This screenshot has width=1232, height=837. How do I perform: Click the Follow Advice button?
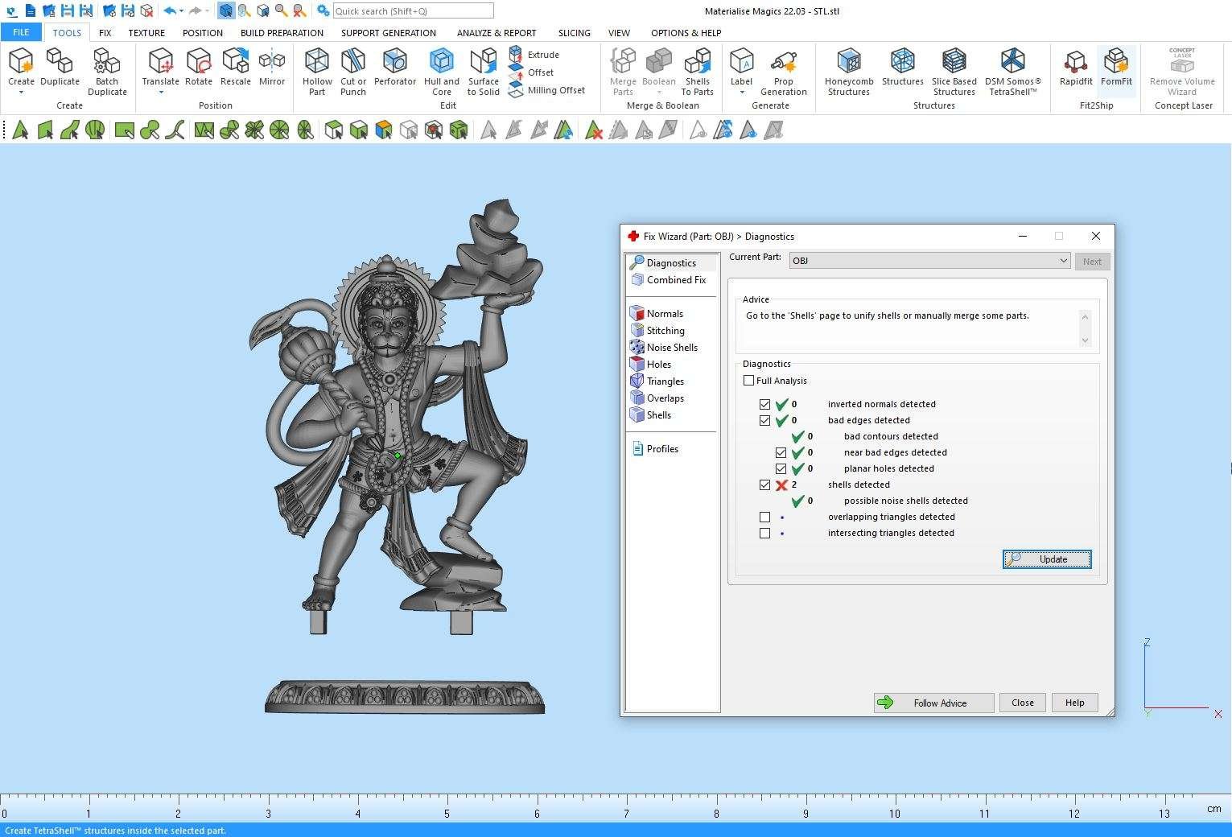point(933,703)
